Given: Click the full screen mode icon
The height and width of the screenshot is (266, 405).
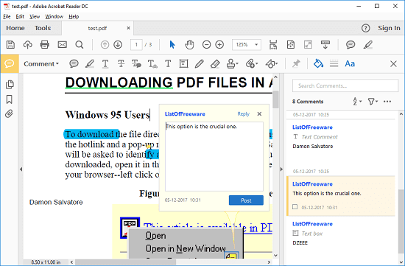Looking at the screenshot, I should pos(308,45).
